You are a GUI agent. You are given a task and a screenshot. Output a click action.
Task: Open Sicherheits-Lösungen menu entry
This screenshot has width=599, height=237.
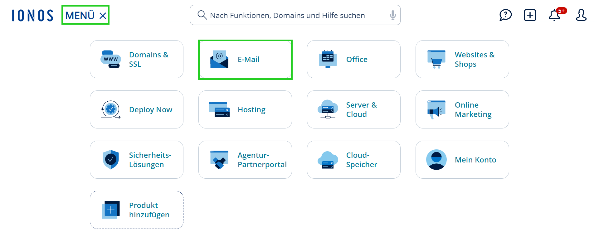click(137, 160)
